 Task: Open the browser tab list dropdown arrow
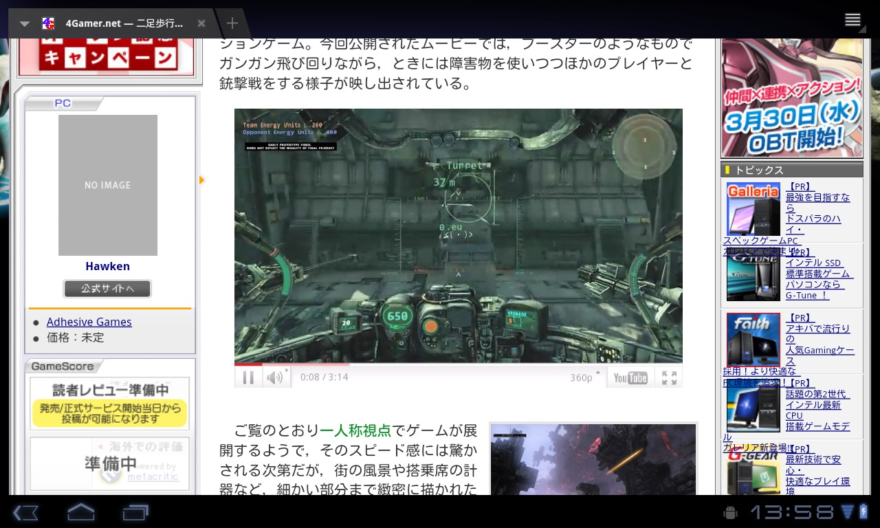[25, 23]
